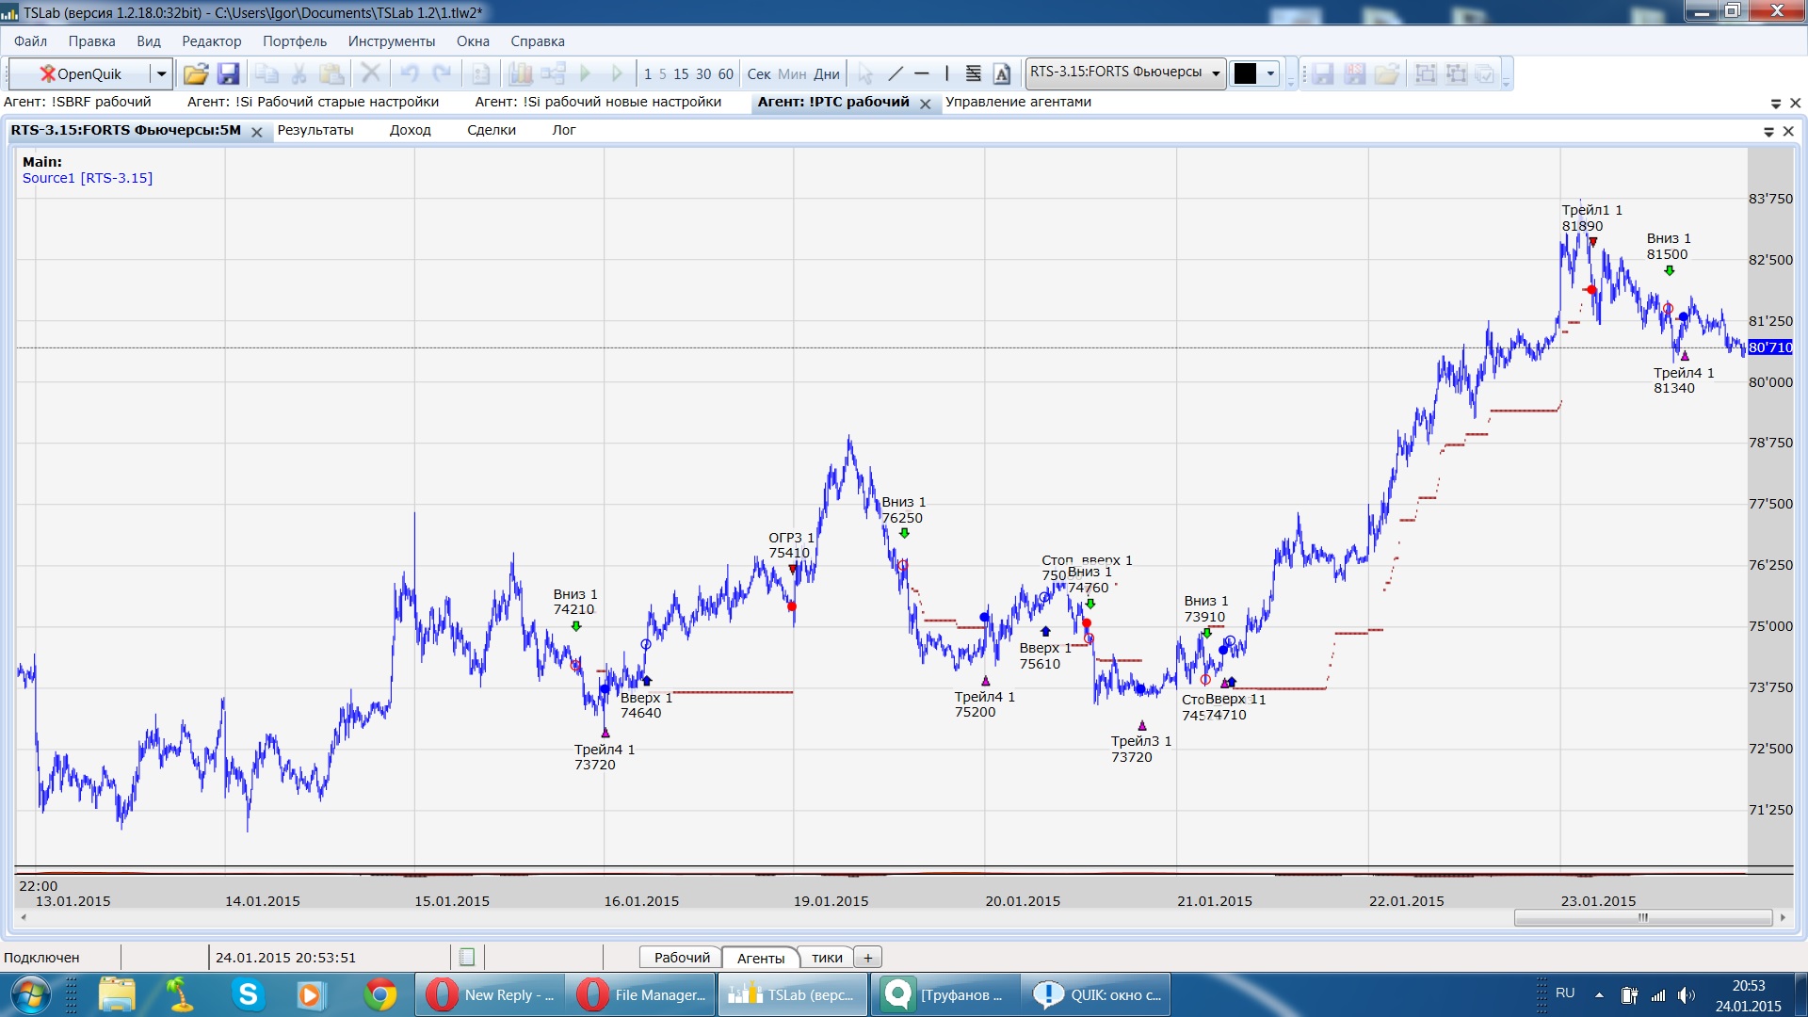Switch to the Сделки tab
The width and height of the screenshot is (1808, 1017).
pyautogui.click(x=491, y=130)
